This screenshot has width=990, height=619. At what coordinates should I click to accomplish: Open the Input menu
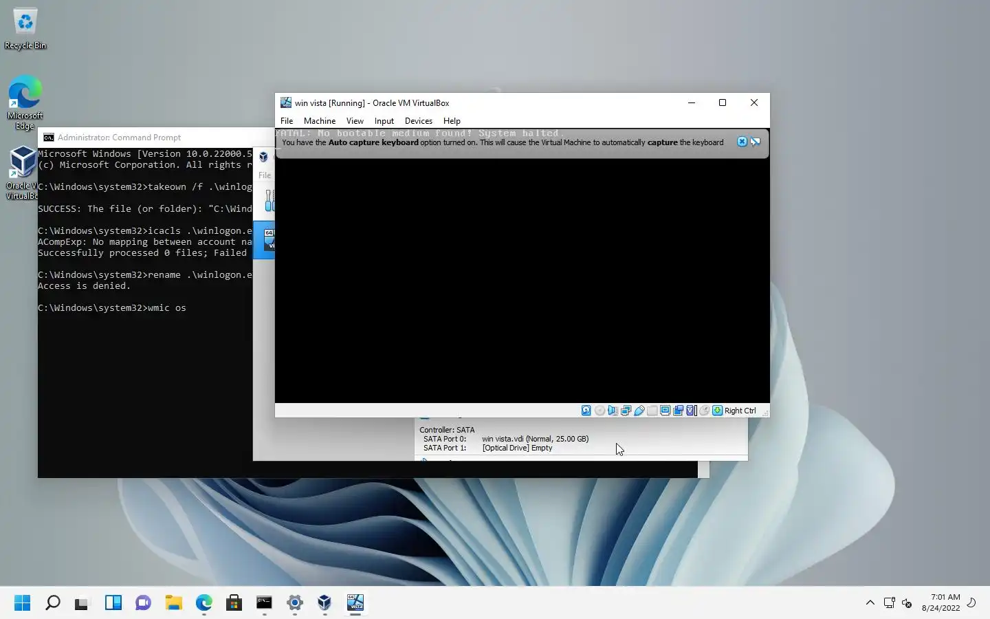(x=384, y=120)
